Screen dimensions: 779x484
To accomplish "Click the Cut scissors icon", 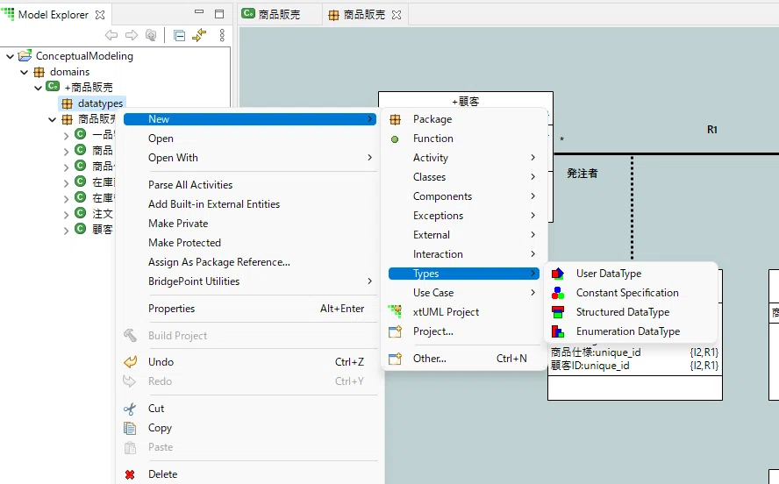I will tap(130, 409).
